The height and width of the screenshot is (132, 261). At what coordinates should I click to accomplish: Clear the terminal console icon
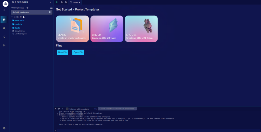[59, 109]
